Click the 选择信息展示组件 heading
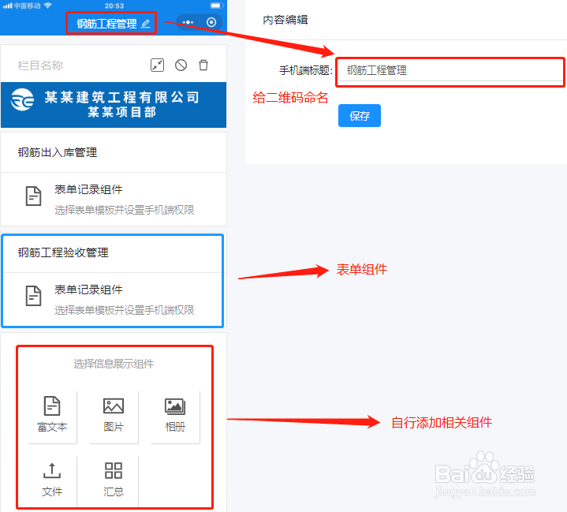The width and height of the screenshot is (567, 512). (114, 364)
